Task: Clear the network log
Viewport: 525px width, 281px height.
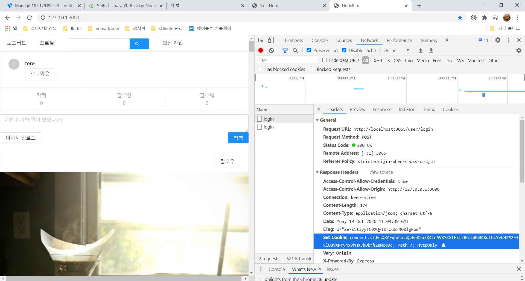Action: (271, 50)
